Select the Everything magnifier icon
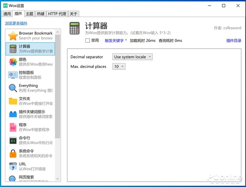Screen dimensions: 246x187 (13, 88)
